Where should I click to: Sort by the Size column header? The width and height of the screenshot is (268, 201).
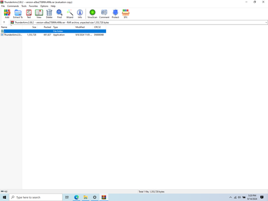click(30, 27)
